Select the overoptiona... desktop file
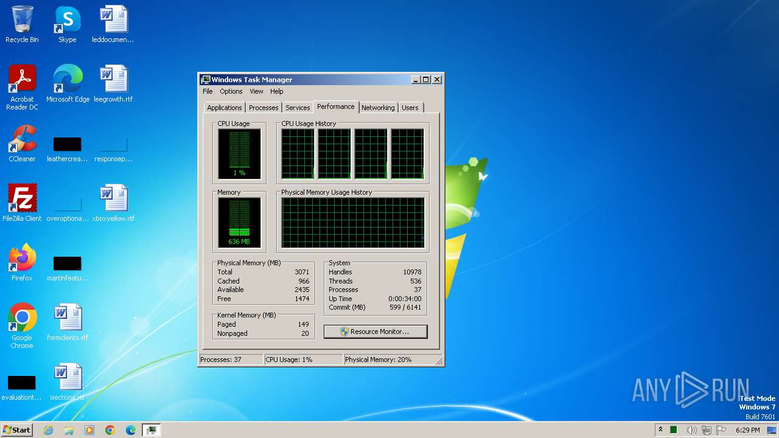 pos(68,208)
